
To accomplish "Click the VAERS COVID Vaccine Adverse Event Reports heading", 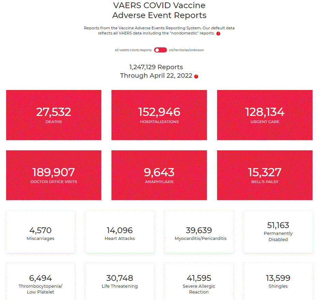I will point(159,10).
